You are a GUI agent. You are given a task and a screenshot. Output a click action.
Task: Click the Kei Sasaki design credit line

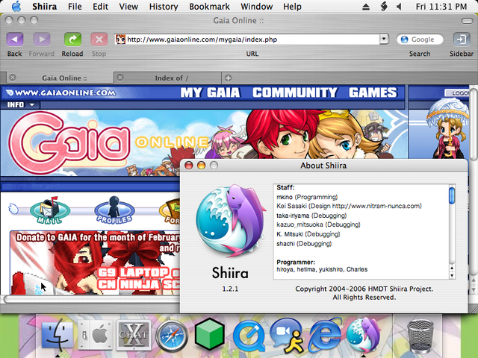tap(349, 206)
